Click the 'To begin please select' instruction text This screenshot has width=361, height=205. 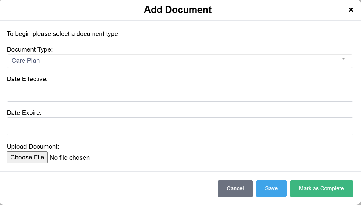pyautogui.click(x=62, y=34)
